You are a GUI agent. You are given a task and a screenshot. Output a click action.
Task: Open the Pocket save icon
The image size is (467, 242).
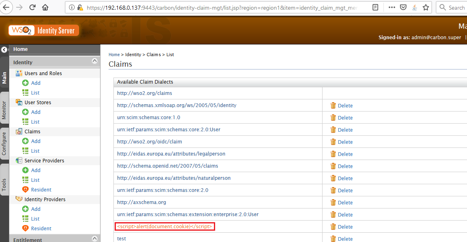pos(403,7)
